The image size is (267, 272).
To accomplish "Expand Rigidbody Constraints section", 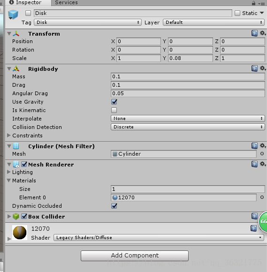I will point(8,136).
